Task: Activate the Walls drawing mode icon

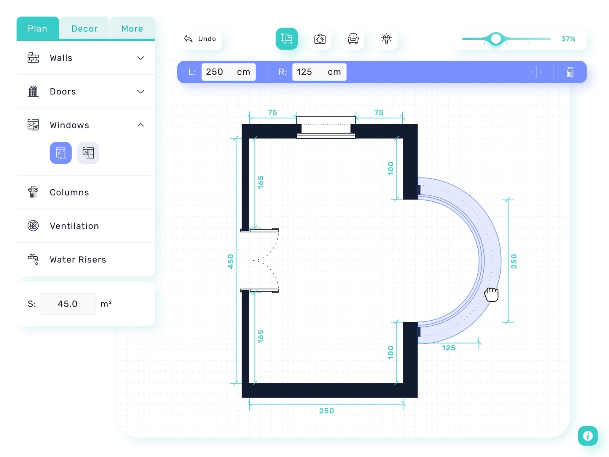Action: (33, 58)
